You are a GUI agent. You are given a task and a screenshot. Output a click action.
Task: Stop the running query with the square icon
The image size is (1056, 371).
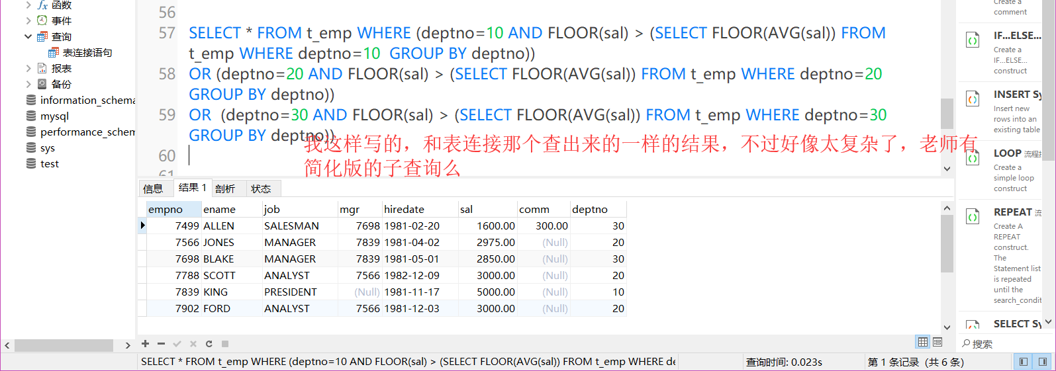tap(225, 344)
